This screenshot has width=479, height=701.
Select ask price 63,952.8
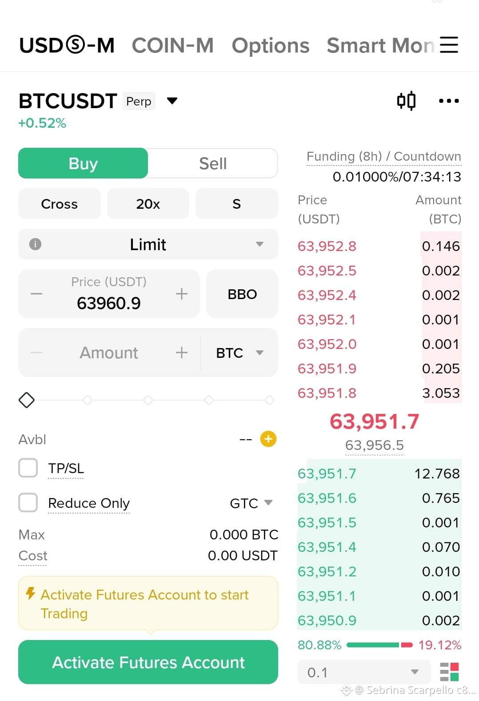click(x=327, y=246)
